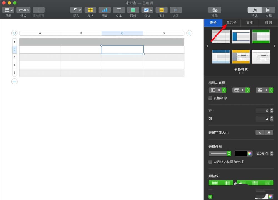Screen dimensions: 278x200
Task: Click the black table outline color swatch
Action: click(x=241, y=153)
